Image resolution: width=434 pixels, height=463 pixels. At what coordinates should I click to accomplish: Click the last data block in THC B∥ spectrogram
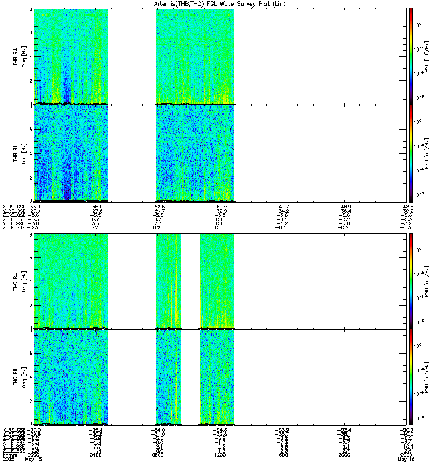[x=217, y=377]
